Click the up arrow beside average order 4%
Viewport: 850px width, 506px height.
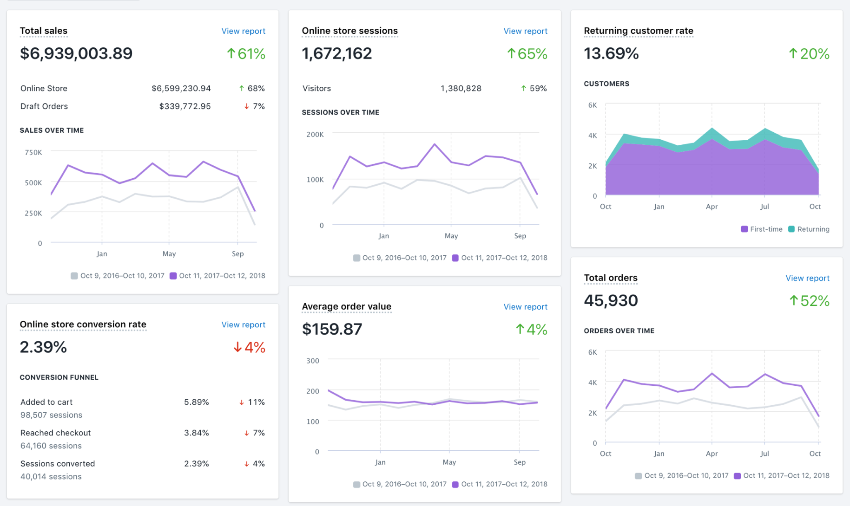tap(520, 330)
